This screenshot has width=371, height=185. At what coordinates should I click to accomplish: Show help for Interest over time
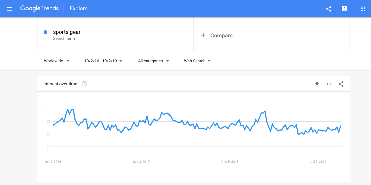point(84,84)
